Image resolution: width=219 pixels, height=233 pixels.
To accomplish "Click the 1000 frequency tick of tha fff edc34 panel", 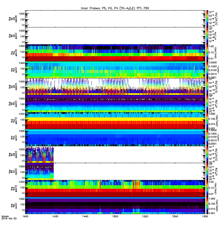I will click(22, 14).
